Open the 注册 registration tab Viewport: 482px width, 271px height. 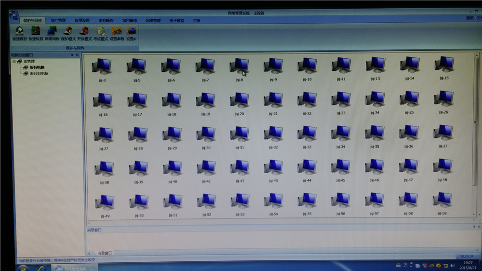point(196,21)
